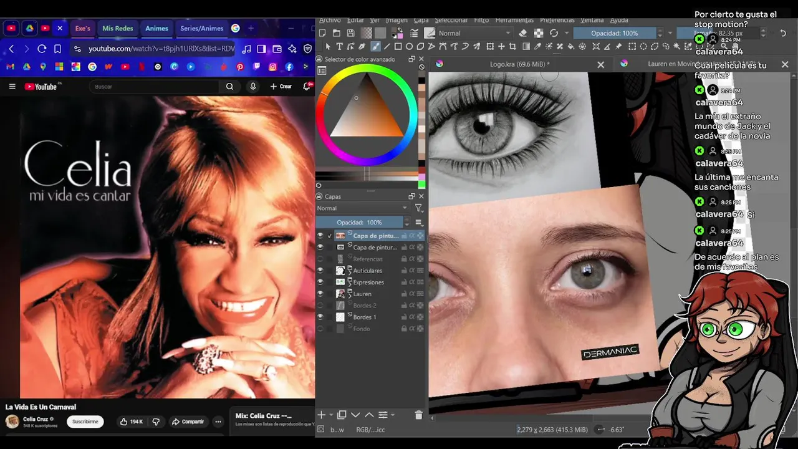Hide the Expresiones layer
This screenshot has height=449, width=798.
[320, 282]
